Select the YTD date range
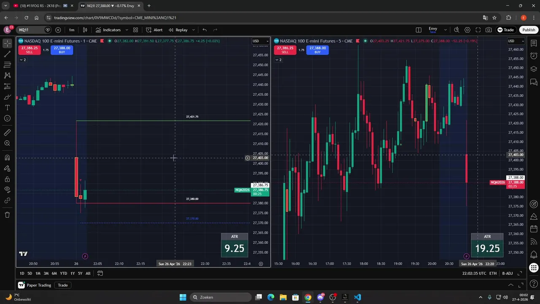 (x=63, y=274)
